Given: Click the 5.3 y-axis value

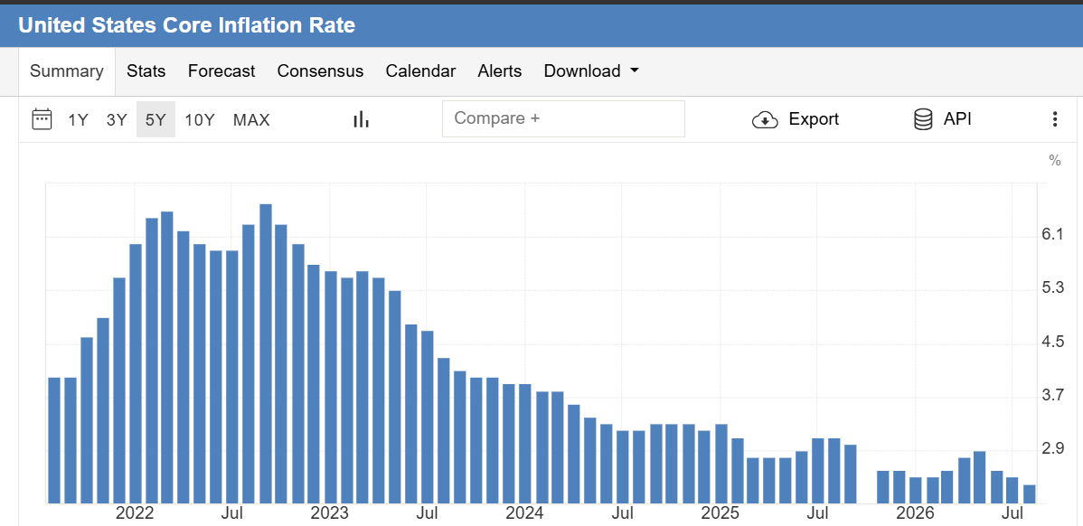Looking at the screenshot, I should tap(1052, 288).
